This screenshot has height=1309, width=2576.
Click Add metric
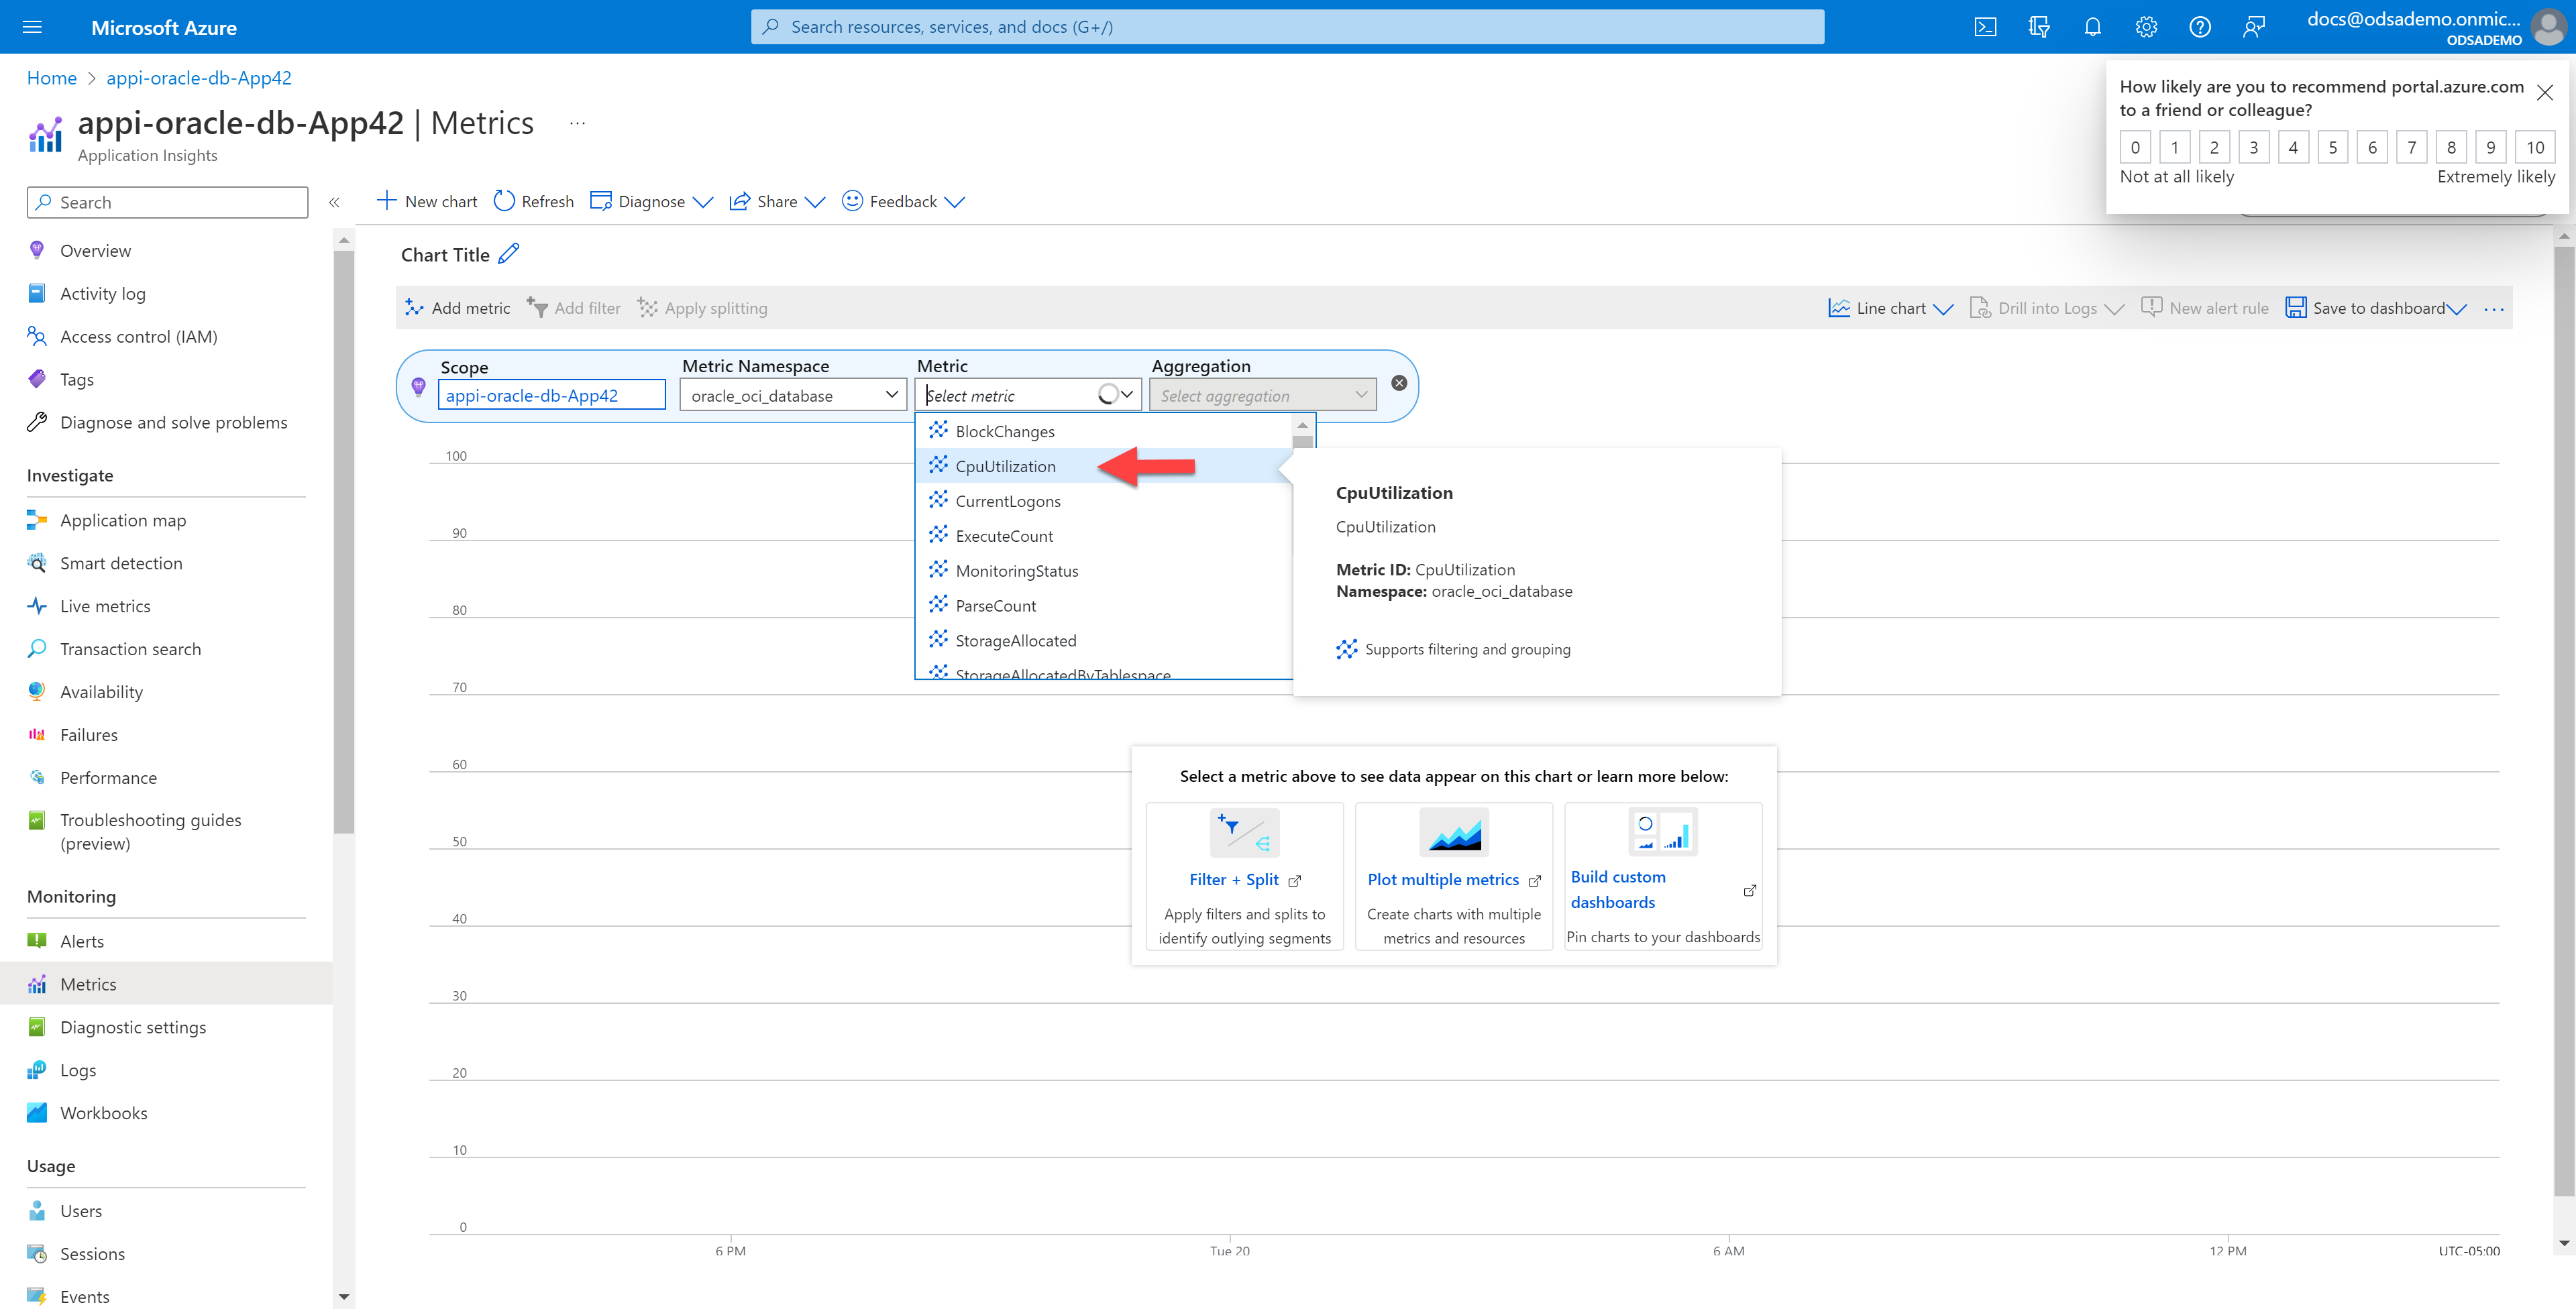click(x=458, y=308)
